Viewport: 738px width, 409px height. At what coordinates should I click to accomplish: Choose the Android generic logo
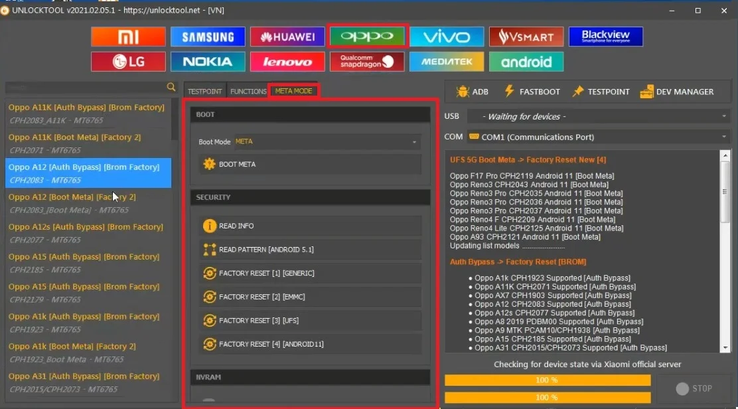(526, 62)
